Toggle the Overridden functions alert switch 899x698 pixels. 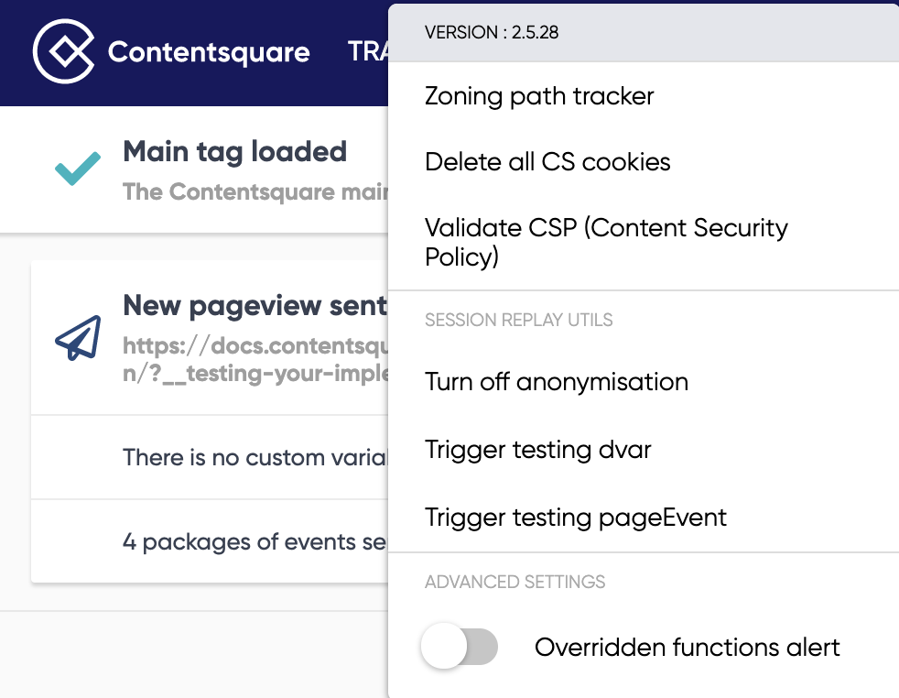coord(460,647)
